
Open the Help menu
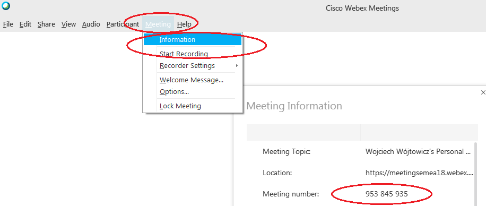click(x=184, y=24)
